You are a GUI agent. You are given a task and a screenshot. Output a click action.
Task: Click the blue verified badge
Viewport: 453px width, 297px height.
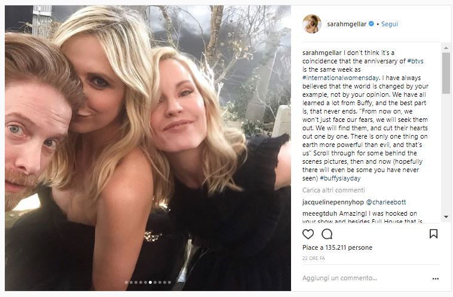pyautogui.click(x=371, y=24)
